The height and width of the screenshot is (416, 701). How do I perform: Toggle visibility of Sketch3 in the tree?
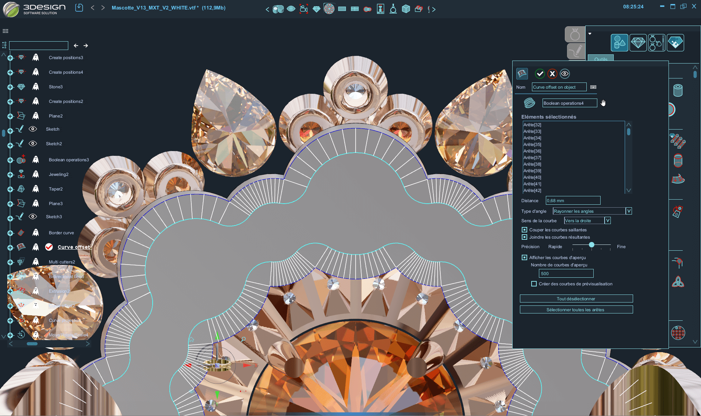(x=32, y=216)
